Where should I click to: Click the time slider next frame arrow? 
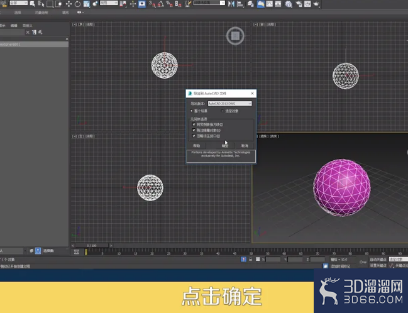pos(111,245)
